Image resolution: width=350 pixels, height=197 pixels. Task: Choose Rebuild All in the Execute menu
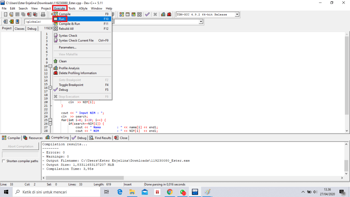66,29
